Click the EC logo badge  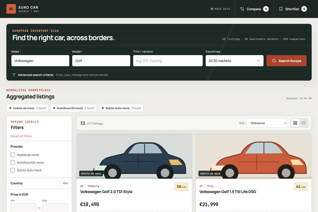tap(11, 9)
